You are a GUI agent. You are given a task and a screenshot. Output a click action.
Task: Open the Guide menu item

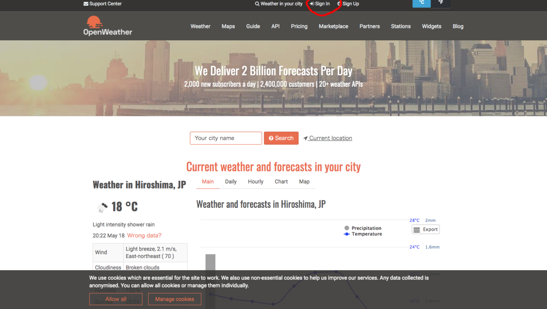click(253, 26)
